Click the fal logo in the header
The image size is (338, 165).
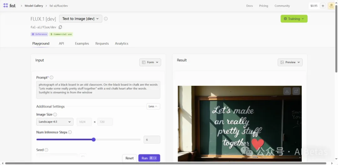point(9,6)
